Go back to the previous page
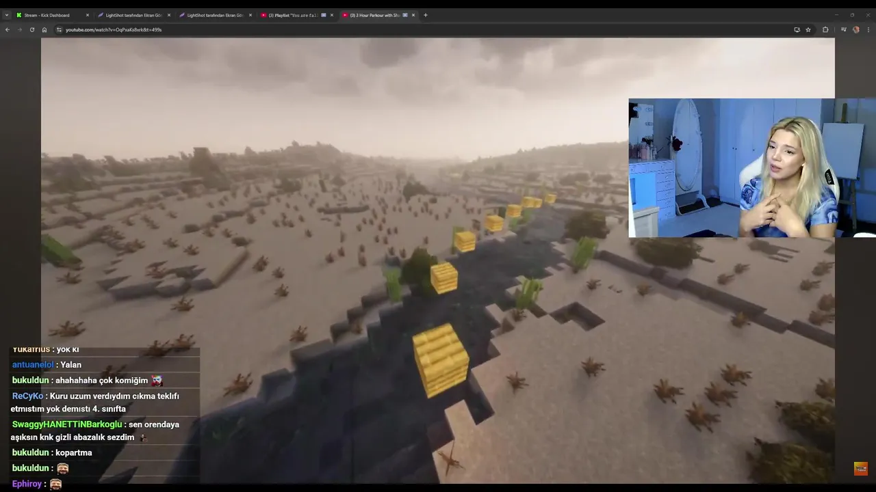The width and height of the screenshot is (876, 492). pos(8,29)
